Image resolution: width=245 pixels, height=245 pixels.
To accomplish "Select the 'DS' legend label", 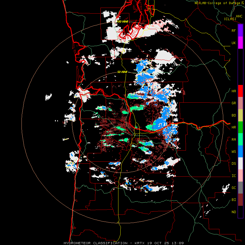I will (234, 164).
